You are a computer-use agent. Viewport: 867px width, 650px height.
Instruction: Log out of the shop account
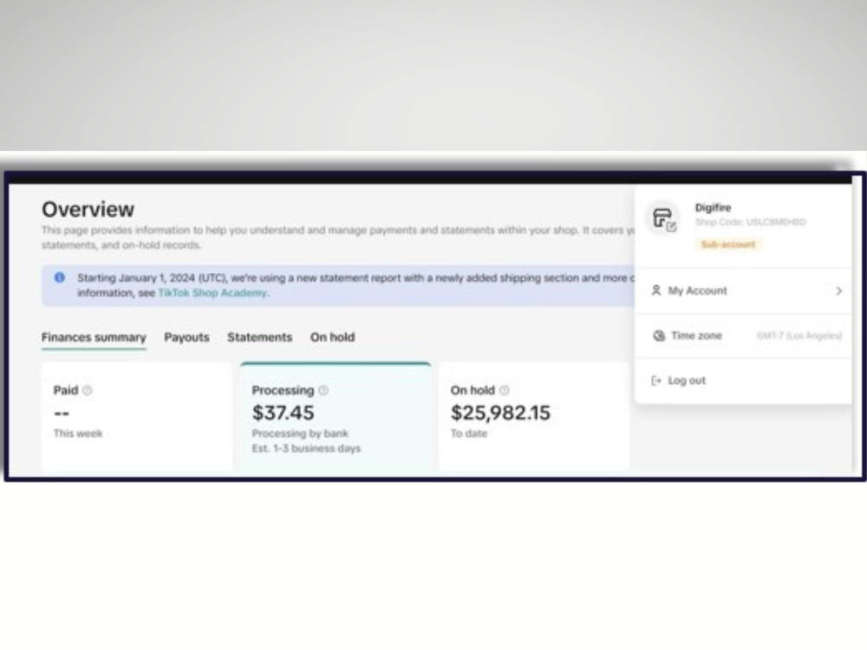click(x=744, y=380)
